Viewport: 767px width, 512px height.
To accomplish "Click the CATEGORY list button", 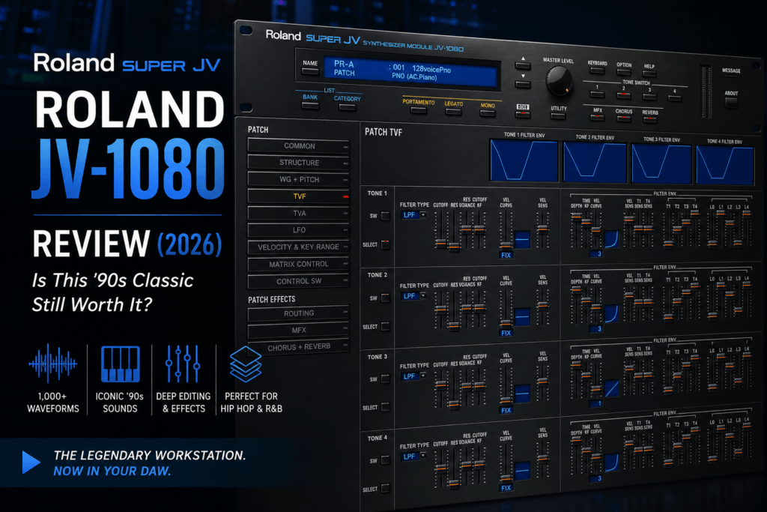I will click(348, 106).
